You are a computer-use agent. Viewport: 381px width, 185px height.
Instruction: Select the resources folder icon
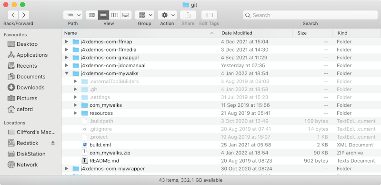(x=85, y=113)
